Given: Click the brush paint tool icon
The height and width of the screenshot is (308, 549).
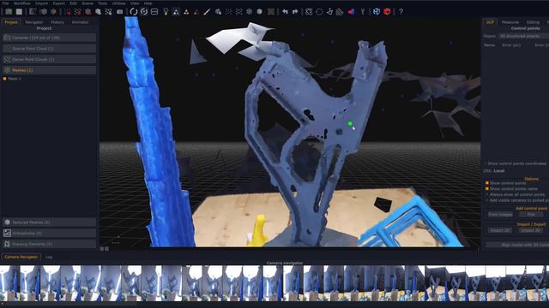Looking at the screenshot, I should [207, 12].
